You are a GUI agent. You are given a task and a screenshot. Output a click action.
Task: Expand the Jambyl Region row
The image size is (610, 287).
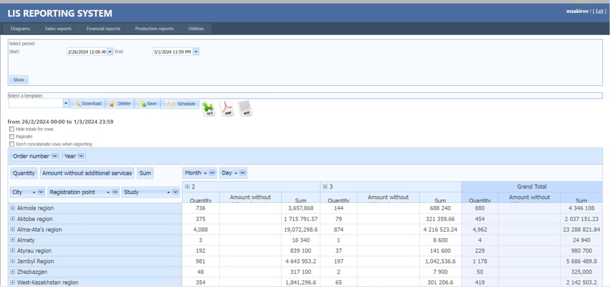point(13,261)
